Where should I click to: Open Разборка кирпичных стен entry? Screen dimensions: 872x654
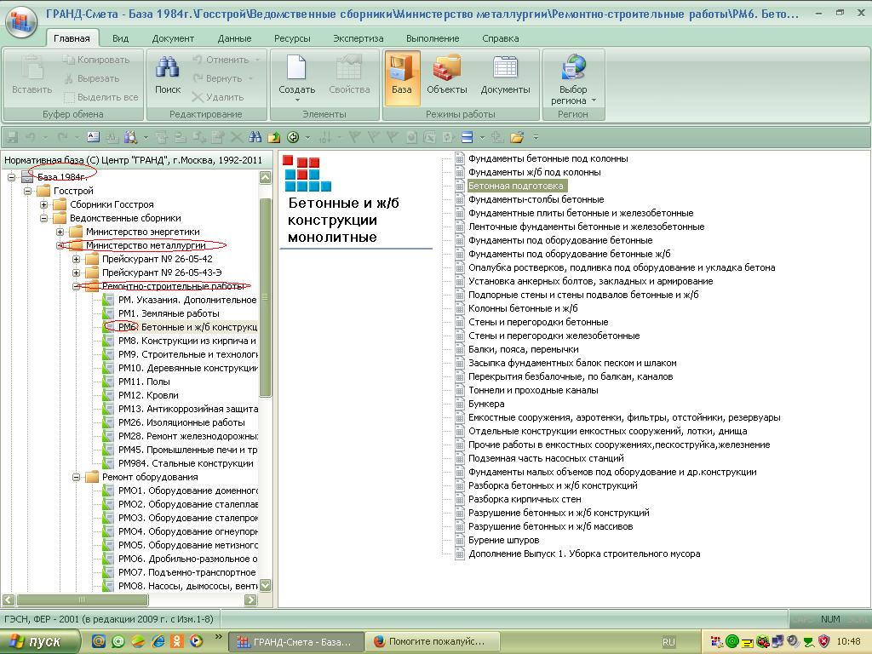click(x=525, y=499)
